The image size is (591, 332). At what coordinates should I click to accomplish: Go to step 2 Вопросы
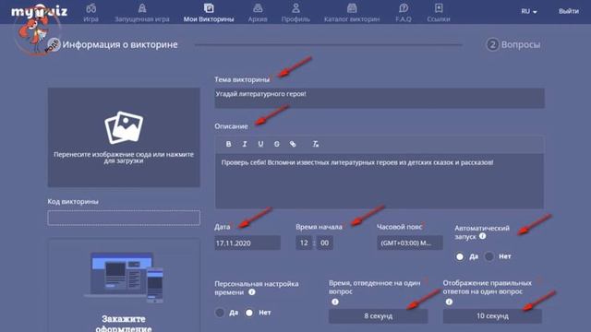coord(513,44)
